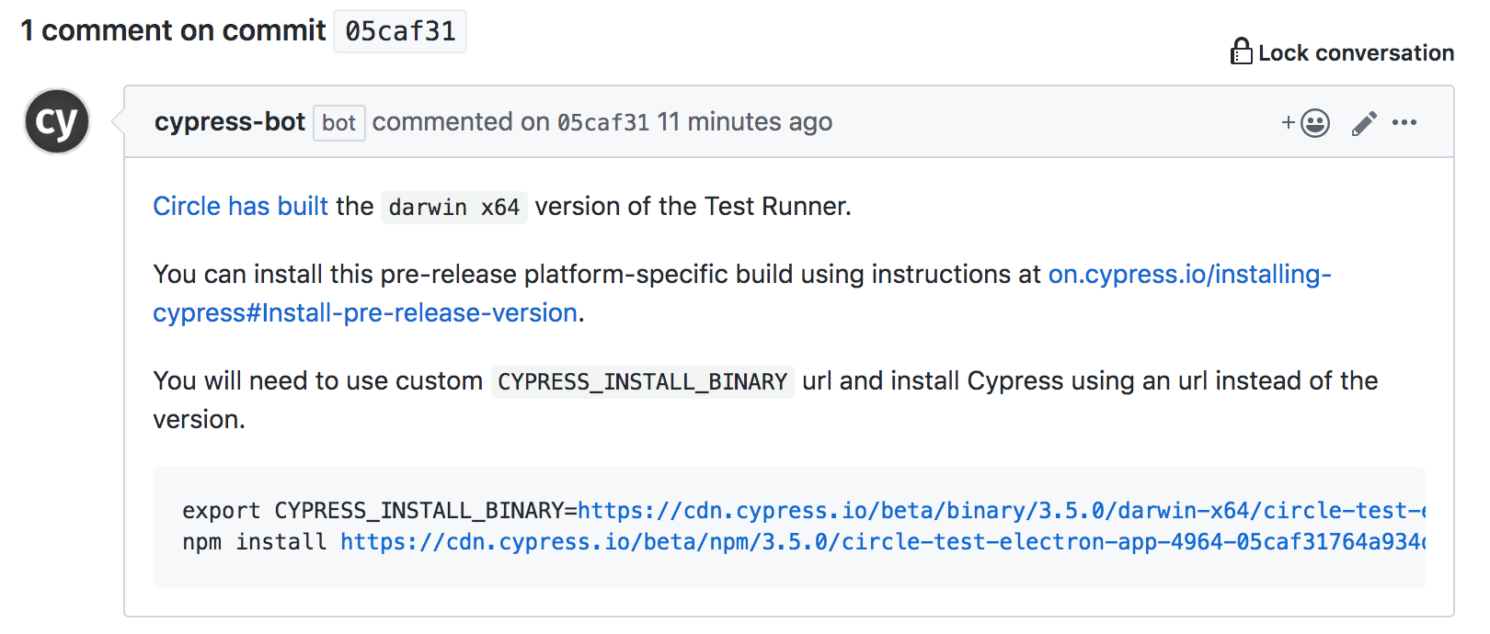Open cypress-bot avatar profile image

57,121
